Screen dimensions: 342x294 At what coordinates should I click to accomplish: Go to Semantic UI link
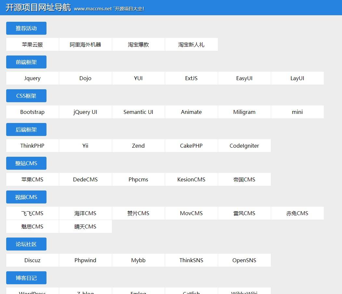pyautogui.click(x=138, y=112)
